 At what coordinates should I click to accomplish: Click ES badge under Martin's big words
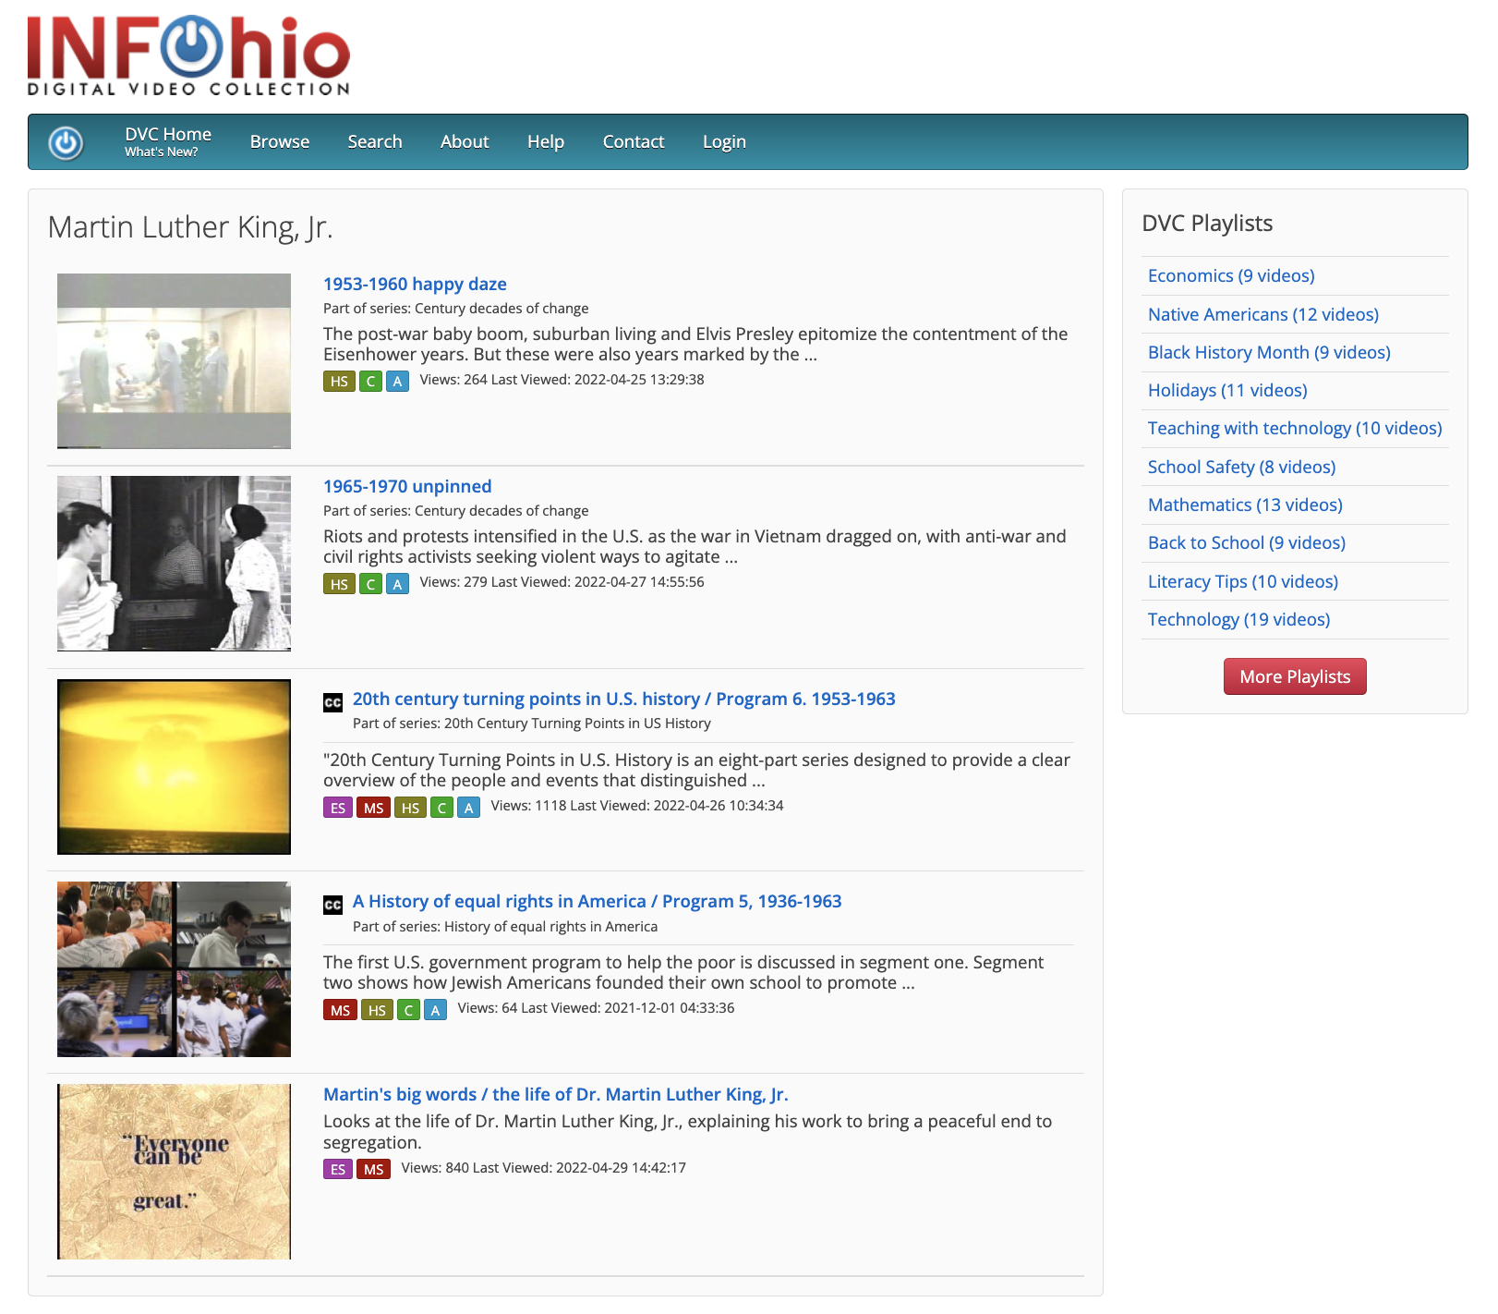tap(338, 1169)
